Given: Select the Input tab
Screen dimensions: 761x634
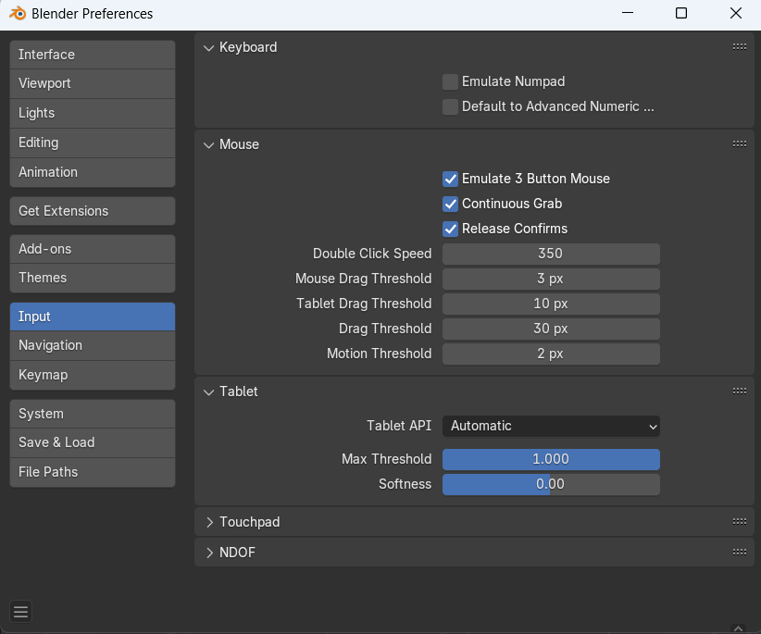Looking at the screenshot, I should click(93, 317).
